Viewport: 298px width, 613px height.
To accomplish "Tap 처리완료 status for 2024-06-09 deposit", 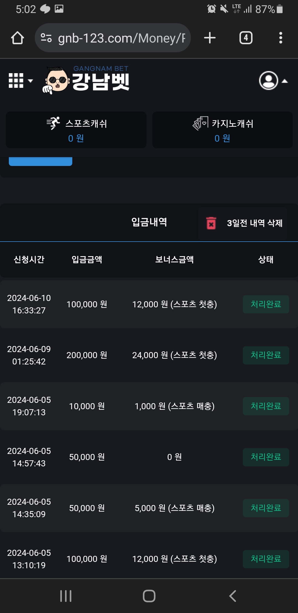I will 266,355.
